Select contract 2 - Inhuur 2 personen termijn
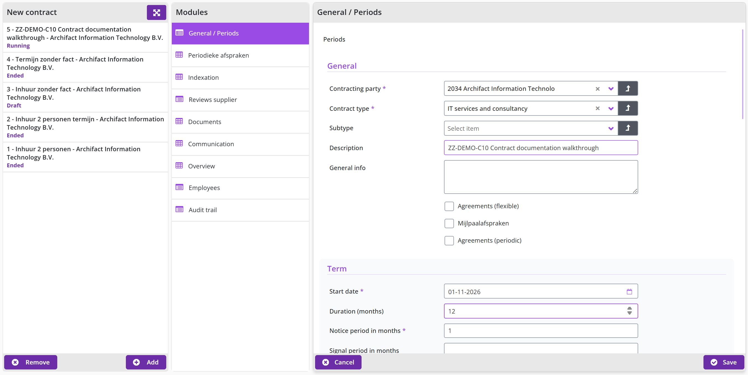The image size is (748, 375). [x=85, y=127]
